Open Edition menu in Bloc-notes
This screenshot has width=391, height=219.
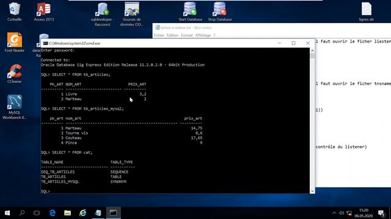pyautogui.click(x=172, y=35)
